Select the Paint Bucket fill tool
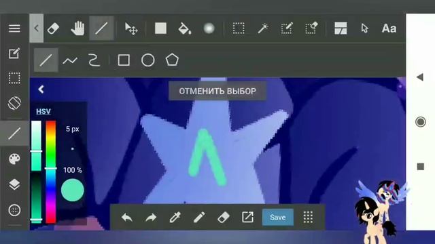The image size is (435, 244). [x=184, y=28]
